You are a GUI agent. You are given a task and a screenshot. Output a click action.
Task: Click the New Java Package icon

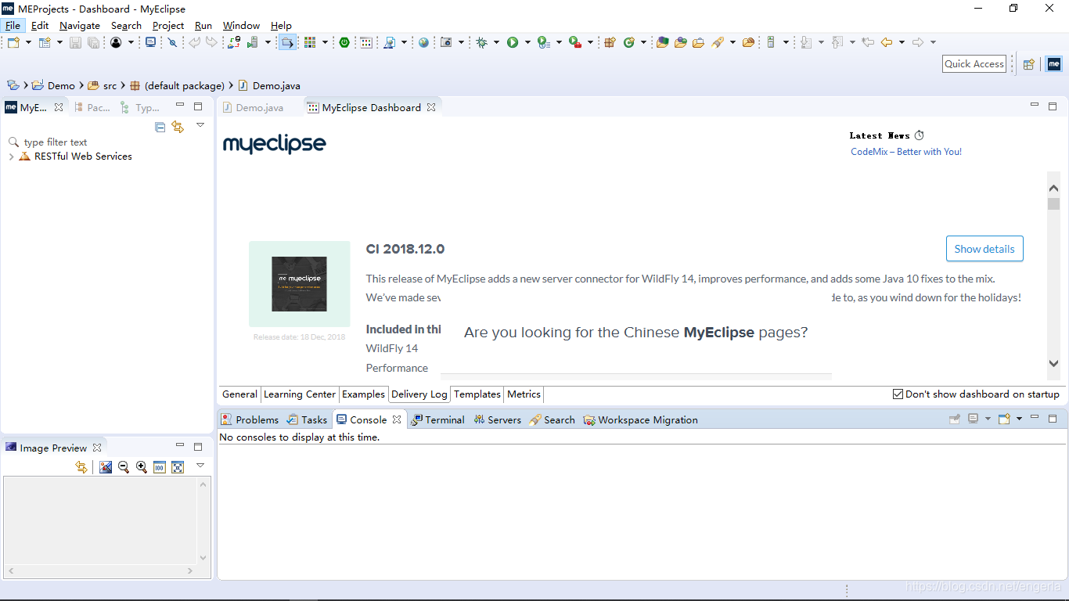coord(610,42)
